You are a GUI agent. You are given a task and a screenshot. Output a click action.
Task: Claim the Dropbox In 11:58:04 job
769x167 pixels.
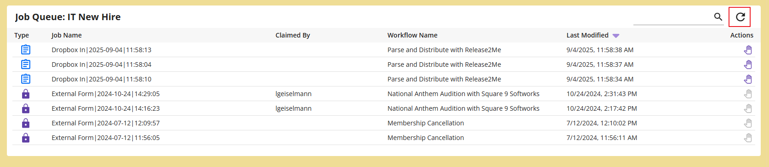click(x=748, y=65)
